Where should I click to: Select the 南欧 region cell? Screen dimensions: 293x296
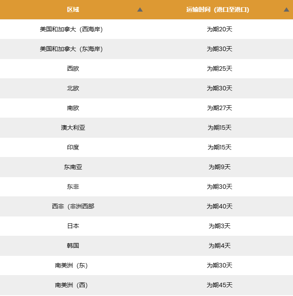click(73, 108)
